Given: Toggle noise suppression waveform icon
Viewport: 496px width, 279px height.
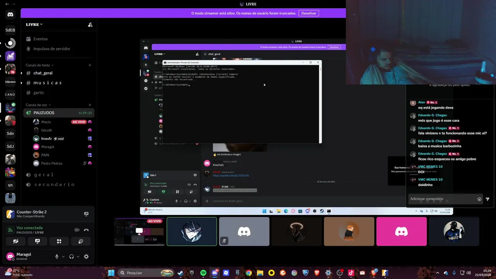Looking at the screenshot, I should click(77, 230).
